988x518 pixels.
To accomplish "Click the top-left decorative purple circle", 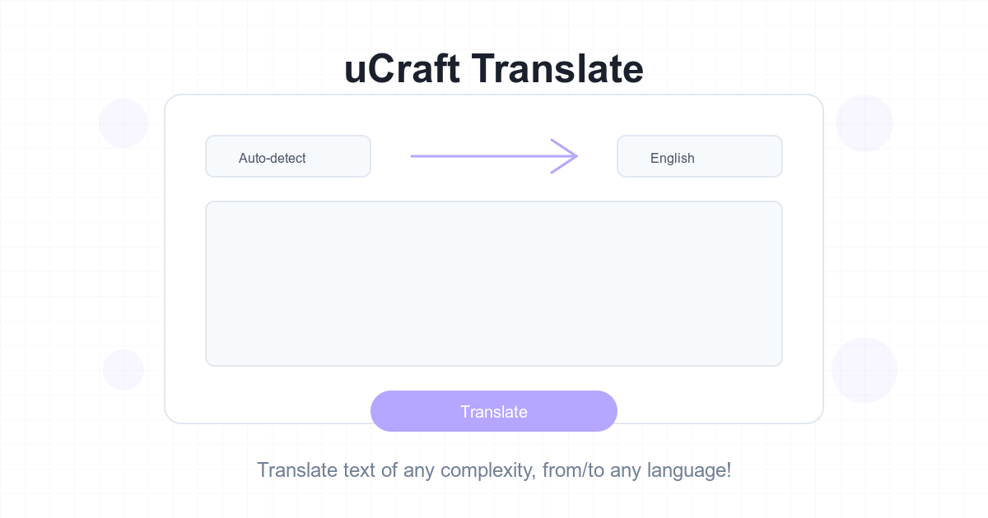I will (123, 123).
